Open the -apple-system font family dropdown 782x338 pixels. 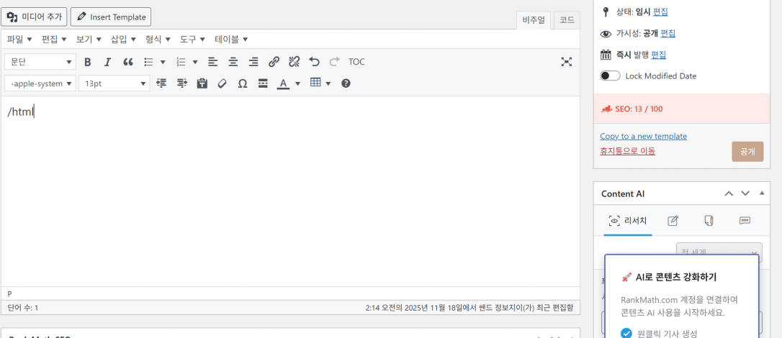pyautogui.click(x=40, y=83)
